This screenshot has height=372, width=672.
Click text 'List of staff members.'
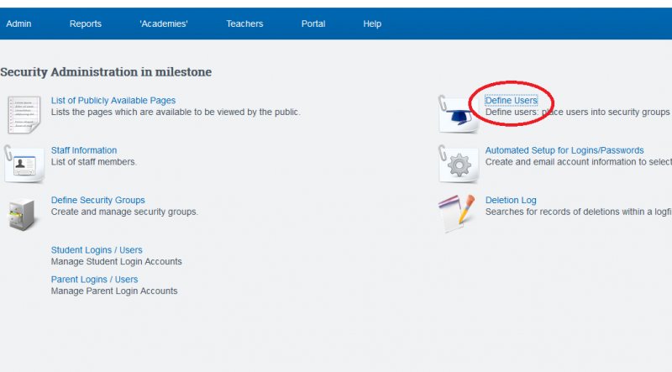(94, 162)
